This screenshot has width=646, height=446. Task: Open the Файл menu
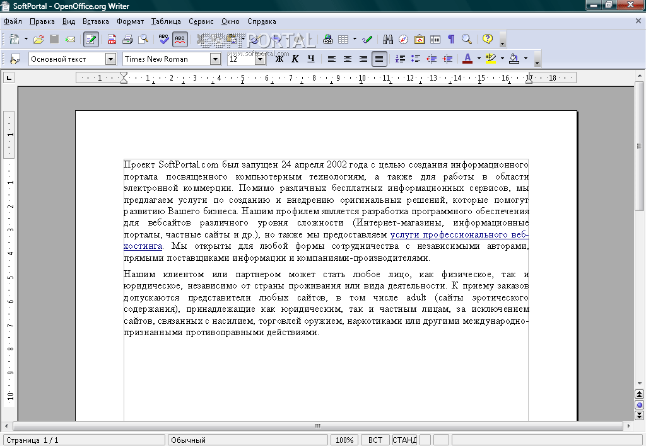point(13,21)
